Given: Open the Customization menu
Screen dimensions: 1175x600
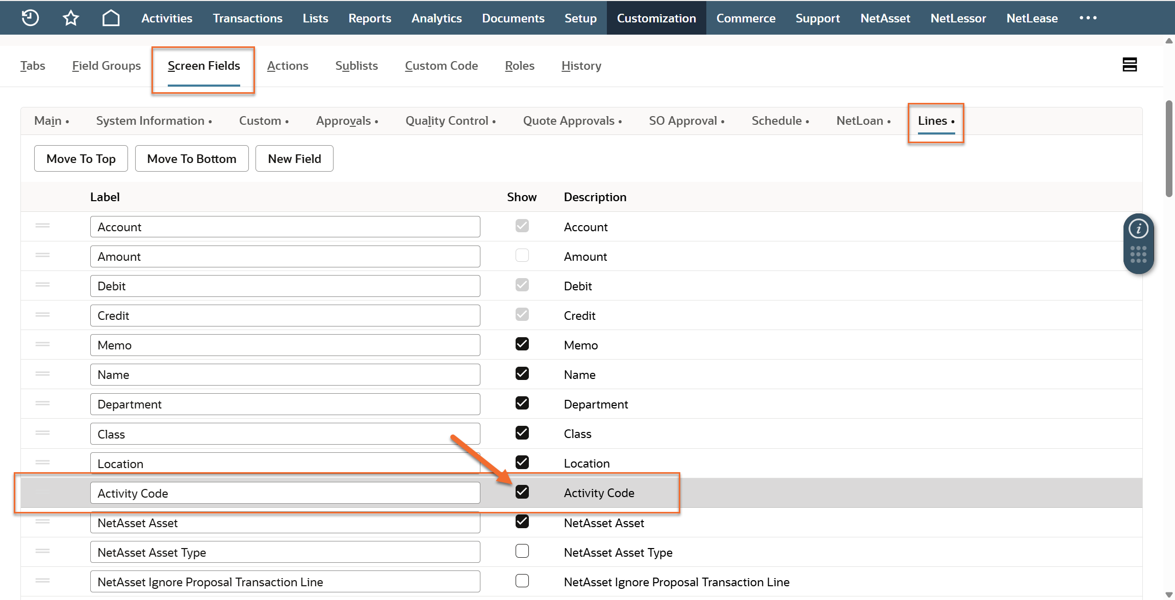Looking at the screenshot, I should 656,18.
